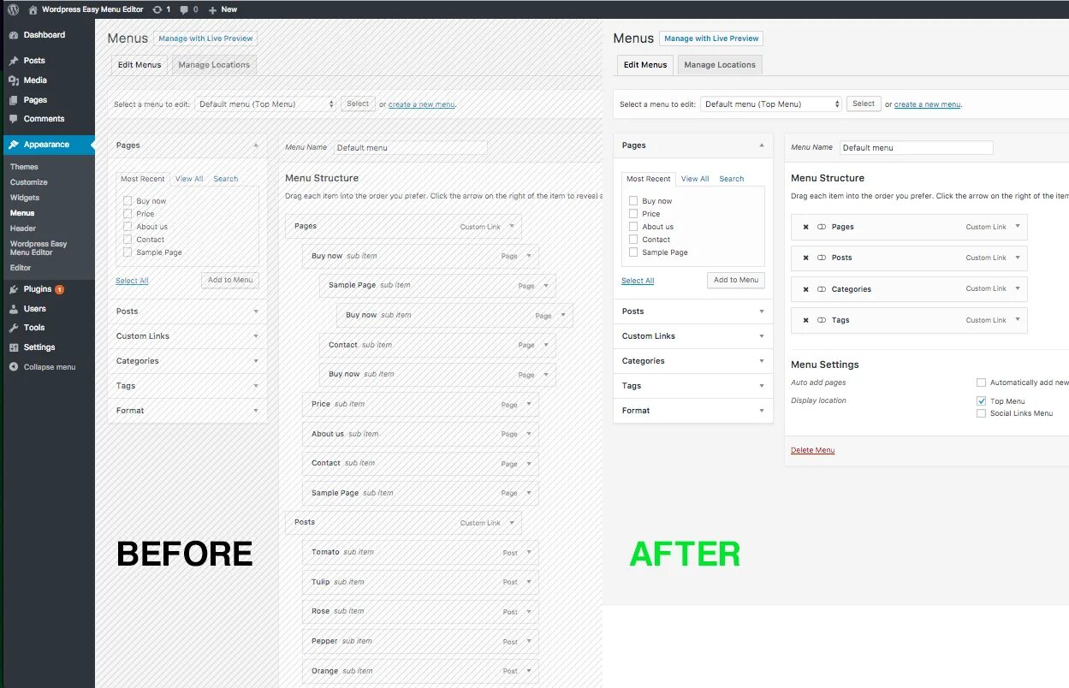Expand Pages Custom Link arrow in After panel
The width and height of the screenshot is (1069, 688).
pos(1018,227)
